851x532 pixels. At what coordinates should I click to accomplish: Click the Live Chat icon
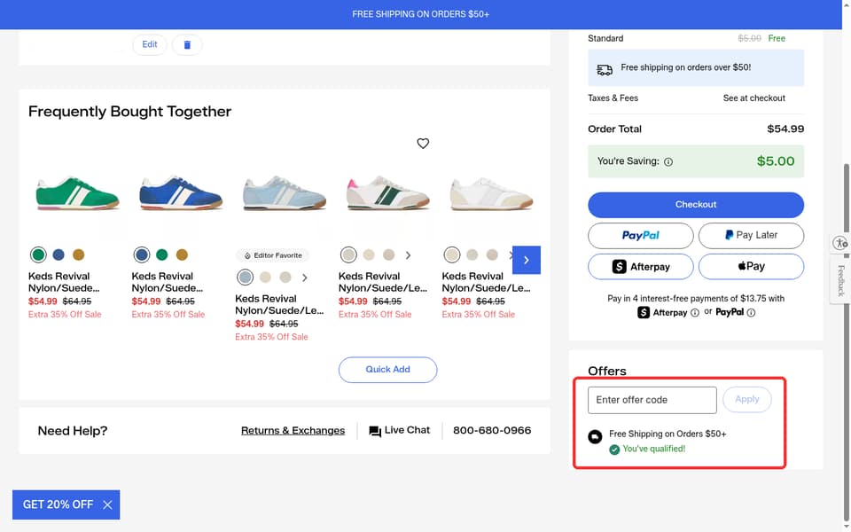coord(374,431)
